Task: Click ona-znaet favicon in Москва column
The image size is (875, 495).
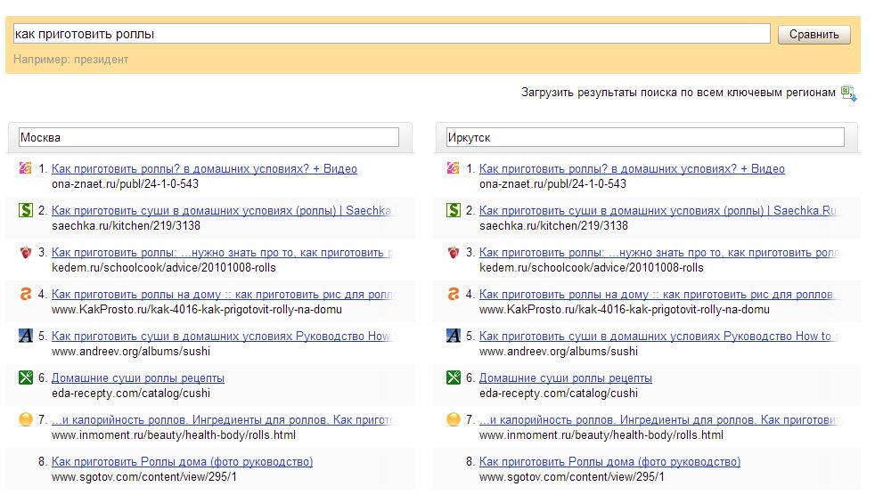Action: coord(26,167)
